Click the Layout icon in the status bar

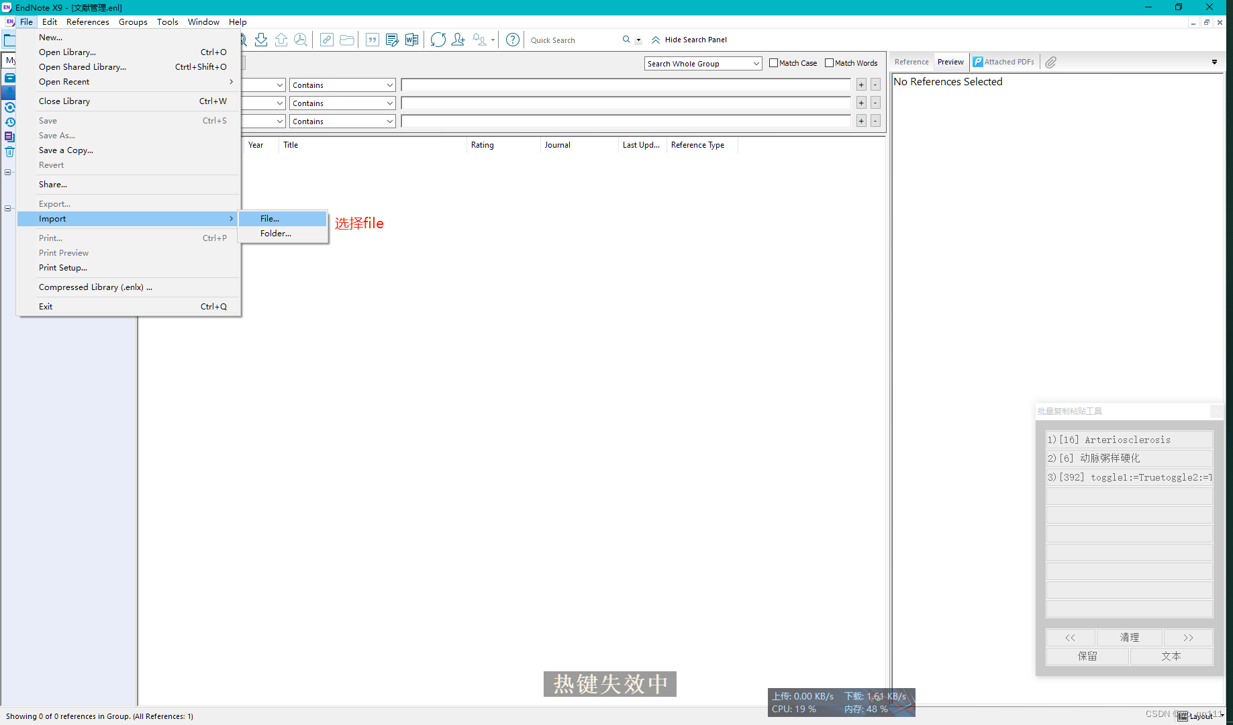point(1183,716)
